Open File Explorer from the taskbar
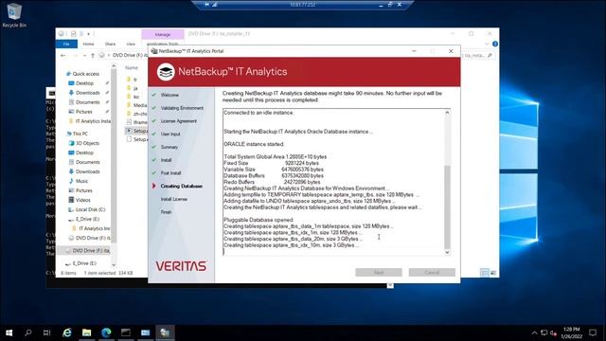This screenshot has height=341, width=606. click(x=86, y=332)
